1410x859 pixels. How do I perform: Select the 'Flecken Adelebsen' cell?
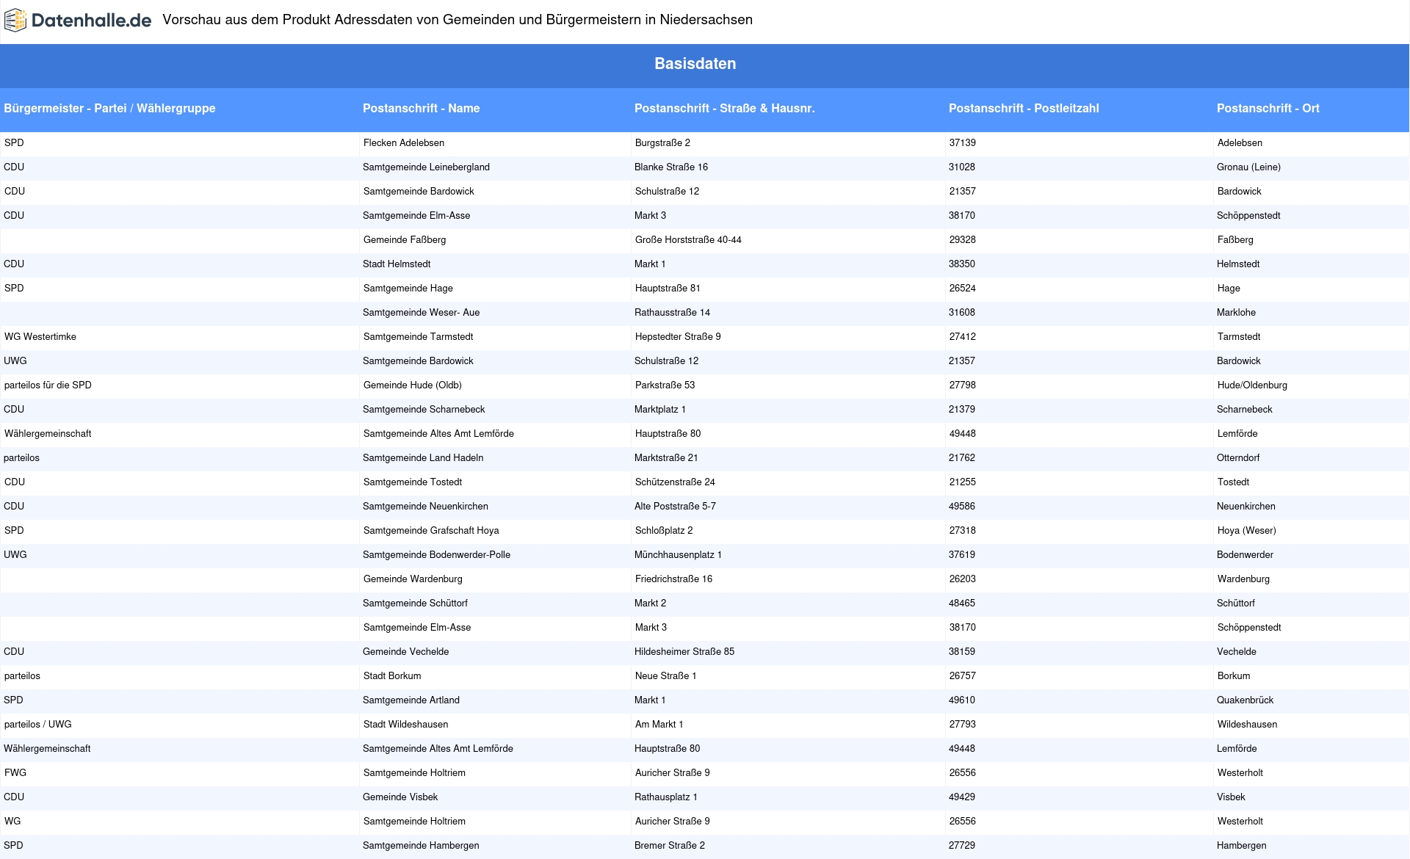point(495,143)
